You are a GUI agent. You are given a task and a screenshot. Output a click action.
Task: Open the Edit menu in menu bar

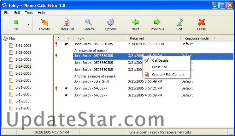click(17, 13)
